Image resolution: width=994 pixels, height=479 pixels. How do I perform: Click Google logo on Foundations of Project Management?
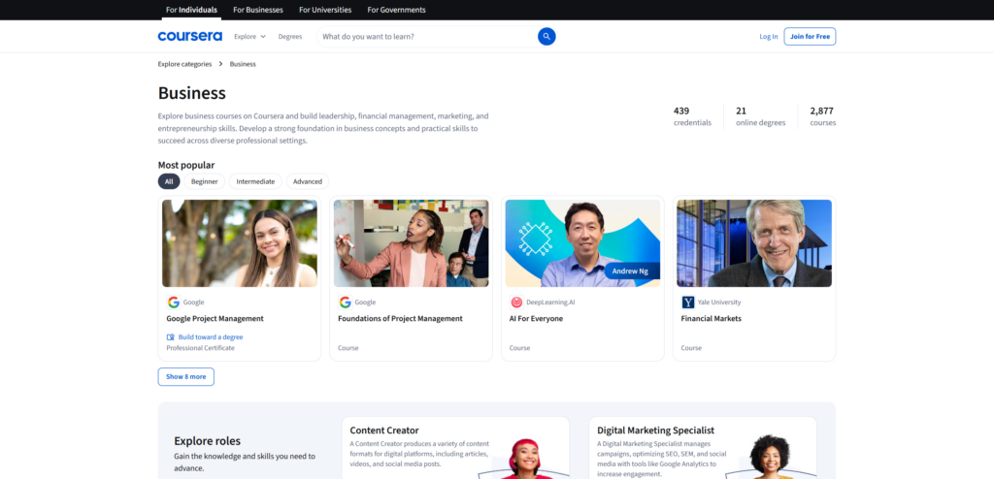[x=345, y=302]
